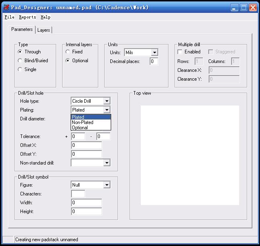Minimize the Pad Designer window
Screen dimensions: 260x246
pos(234,8)
